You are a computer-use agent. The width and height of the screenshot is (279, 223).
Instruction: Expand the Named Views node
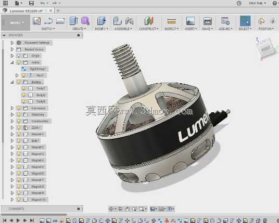[x=12, y=49]
